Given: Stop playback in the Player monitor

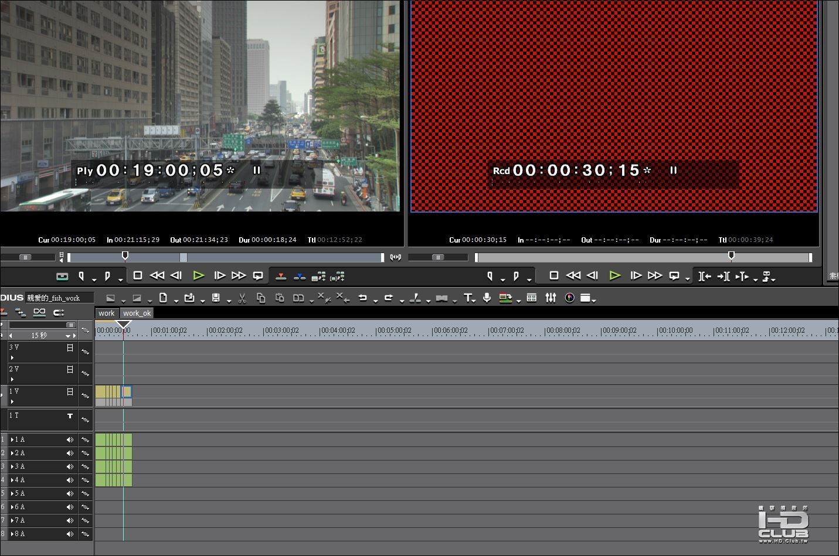Looking at the screenshot, I should 138,275.
